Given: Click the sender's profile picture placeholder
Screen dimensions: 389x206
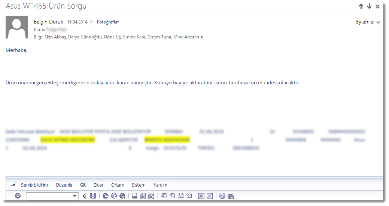Looking at the screenshot, I should [17, 27].
